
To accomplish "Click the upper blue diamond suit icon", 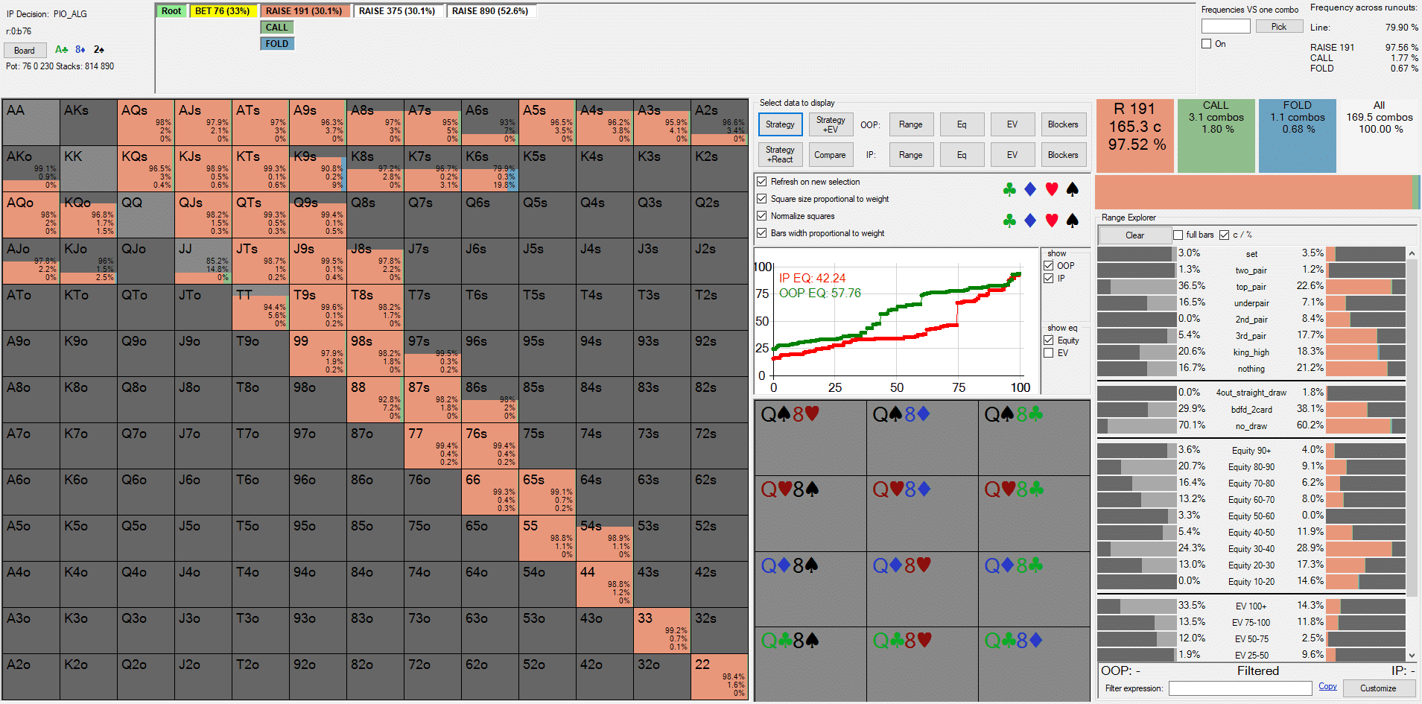I will 1030,190.
